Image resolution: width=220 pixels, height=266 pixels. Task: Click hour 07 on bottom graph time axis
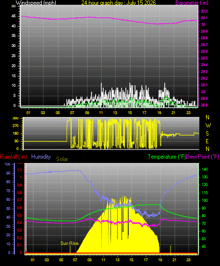[75, 260]
